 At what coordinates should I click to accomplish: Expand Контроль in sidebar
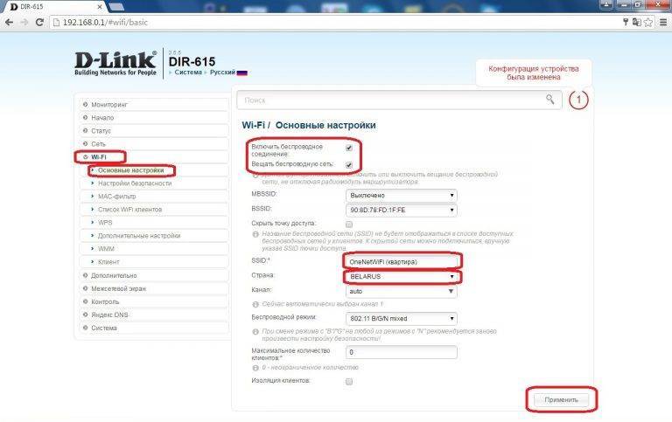pos(153,301)
